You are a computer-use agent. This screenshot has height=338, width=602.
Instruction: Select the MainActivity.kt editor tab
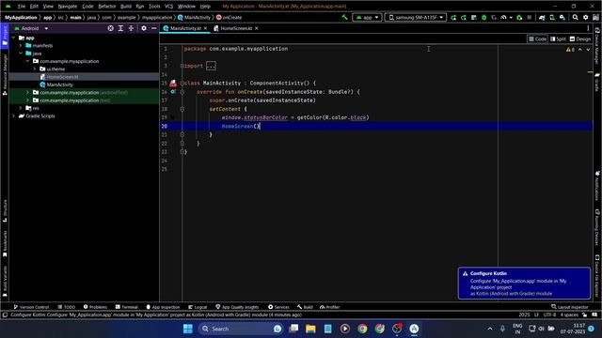pyautogui.click(x=185, y=28)
